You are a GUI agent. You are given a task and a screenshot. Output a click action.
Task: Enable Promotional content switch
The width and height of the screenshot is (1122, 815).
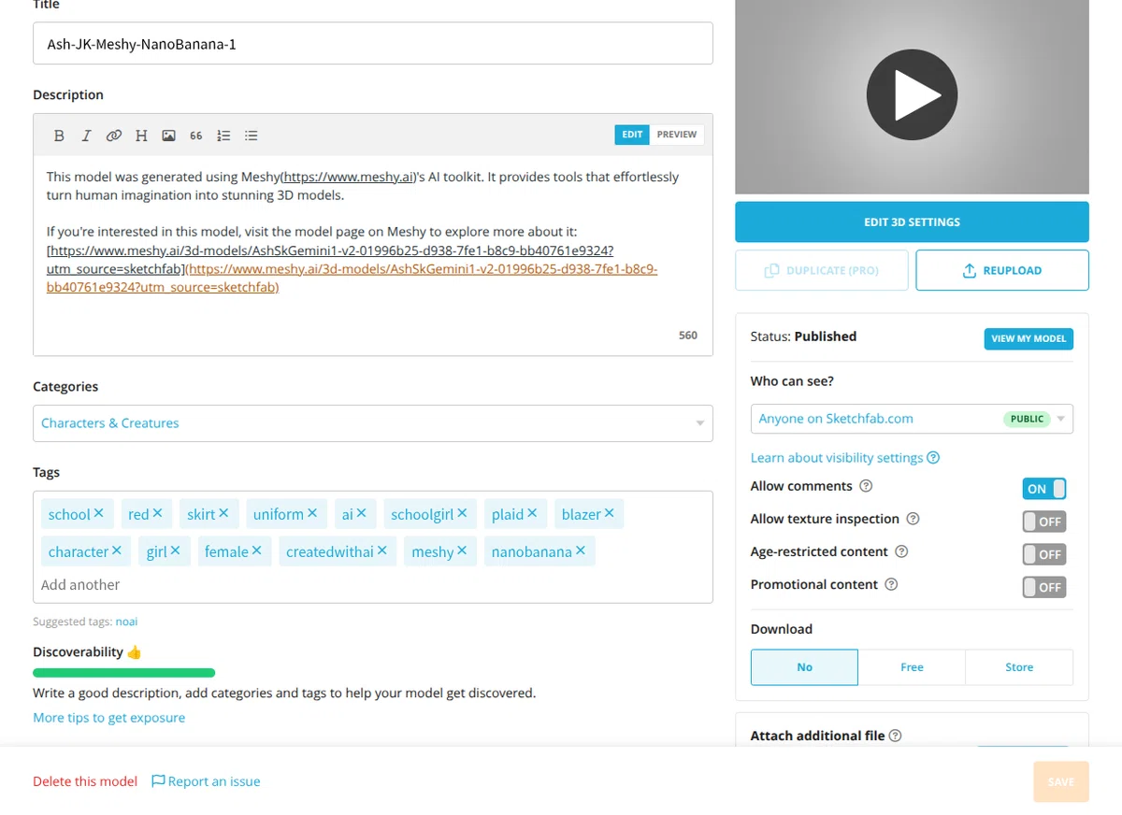coord(1043,587)
